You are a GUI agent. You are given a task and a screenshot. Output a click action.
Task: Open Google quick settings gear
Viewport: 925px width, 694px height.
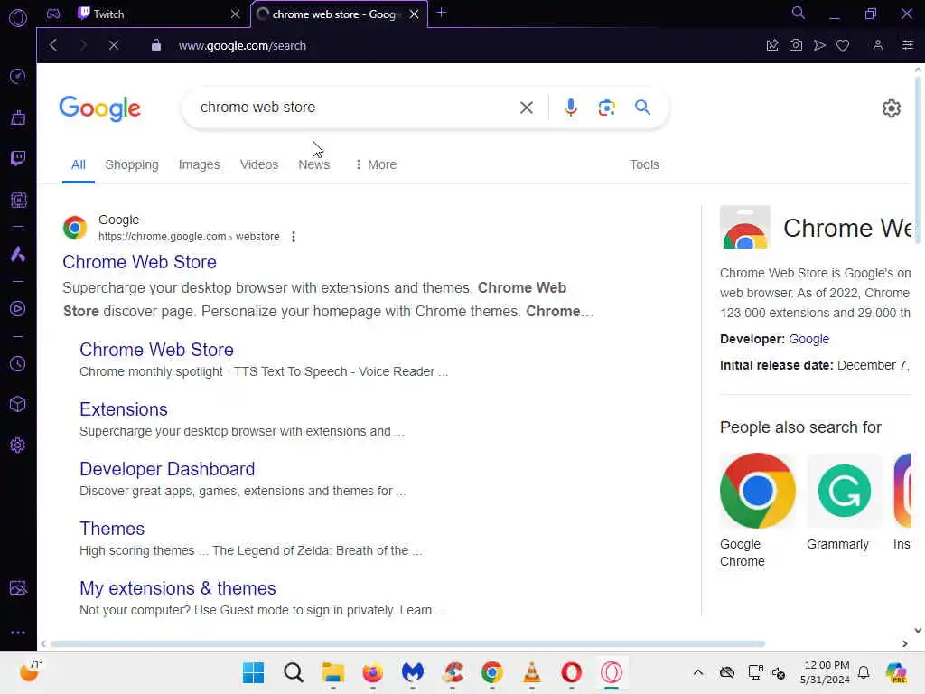point(891,108)
